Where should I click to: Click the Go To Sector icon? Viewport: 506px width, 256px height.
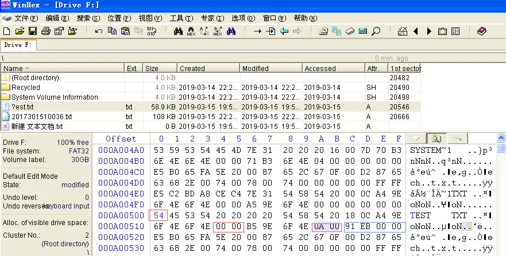point(271,31)
